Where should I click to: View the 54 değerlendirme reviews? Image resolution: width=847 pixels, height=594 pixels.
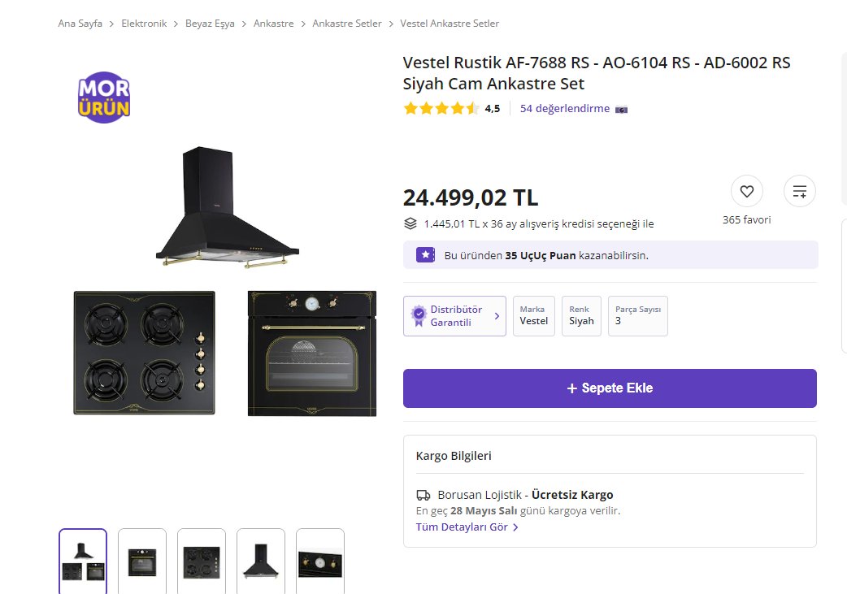coord(564,109)
